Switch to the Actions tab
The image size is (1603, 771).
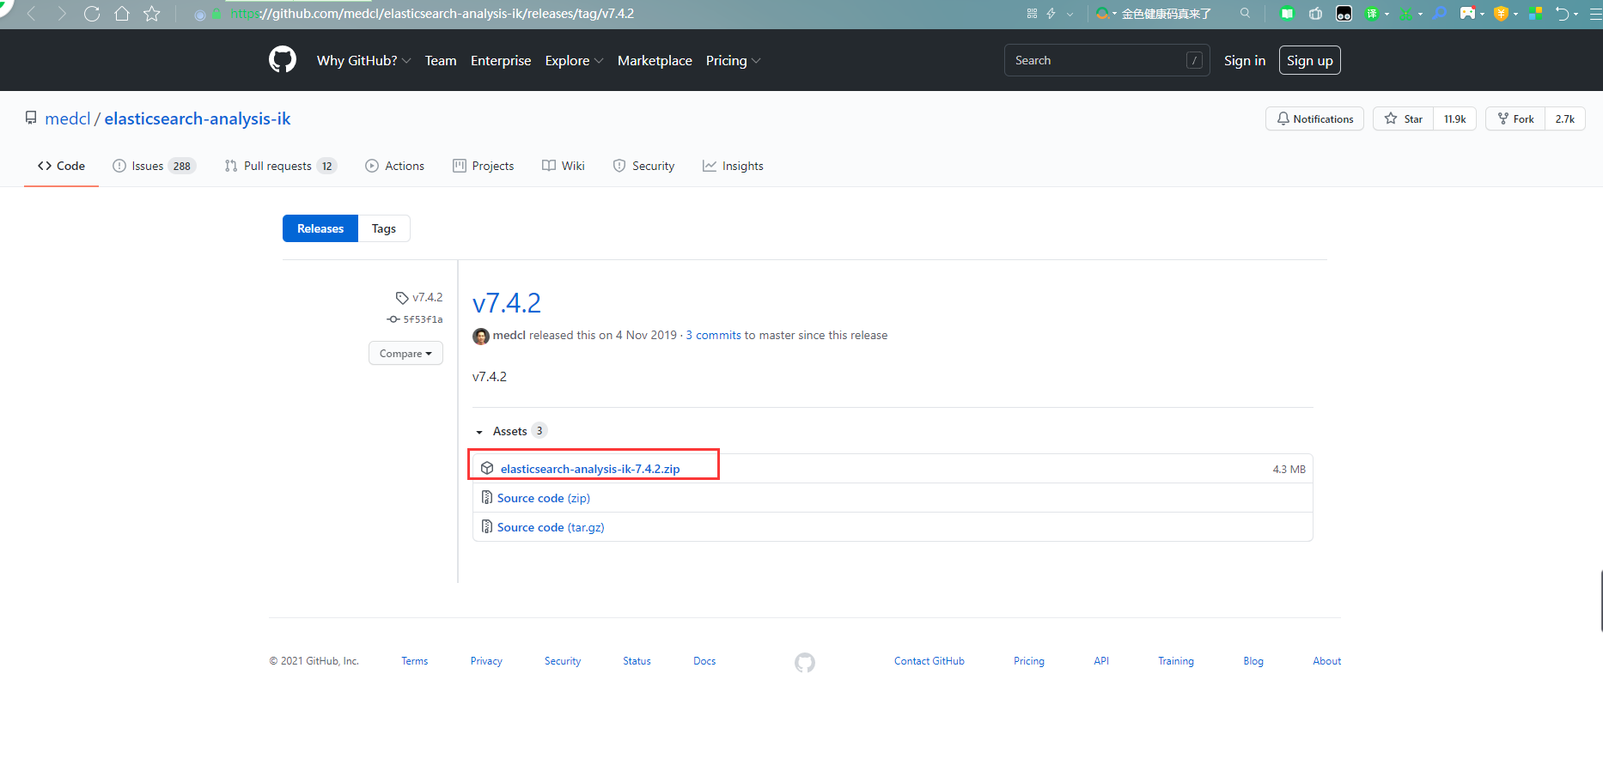coord(395,166)
